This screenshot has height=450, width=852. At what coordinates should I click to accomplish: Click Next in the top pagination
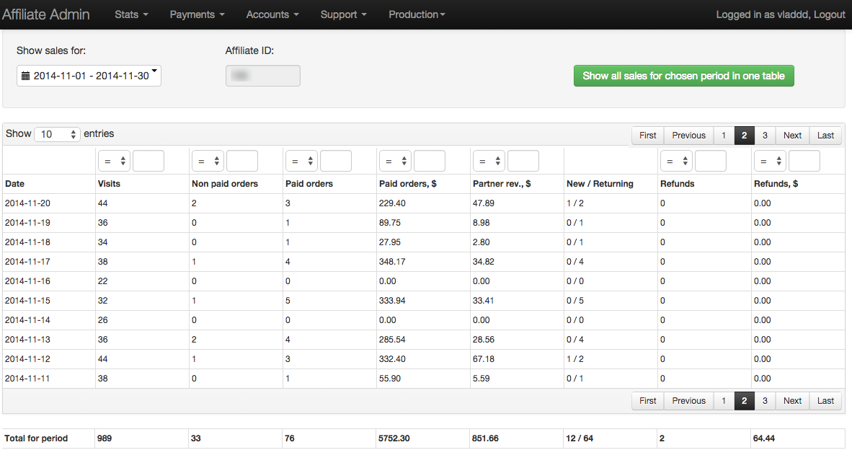(792, 136)
